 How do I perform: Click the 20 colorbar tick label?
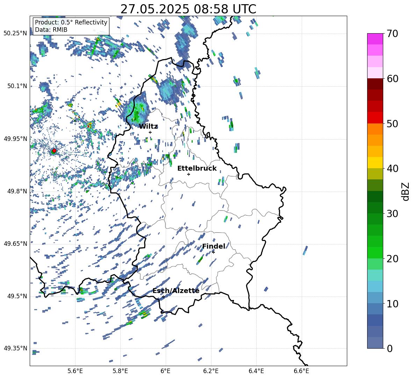coord(392,259)
